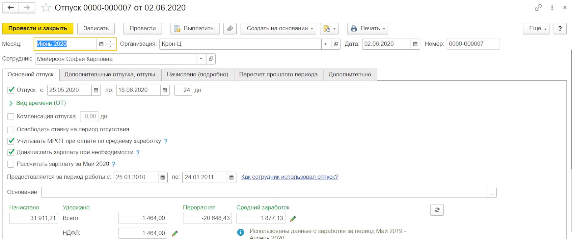Click the recalculate refresh button

(437, 210)
